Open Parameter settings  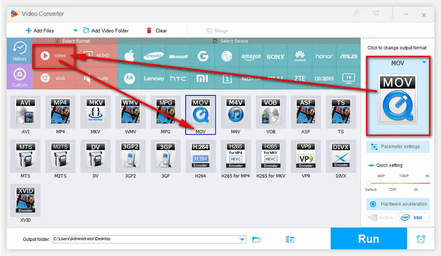(398, 146)
